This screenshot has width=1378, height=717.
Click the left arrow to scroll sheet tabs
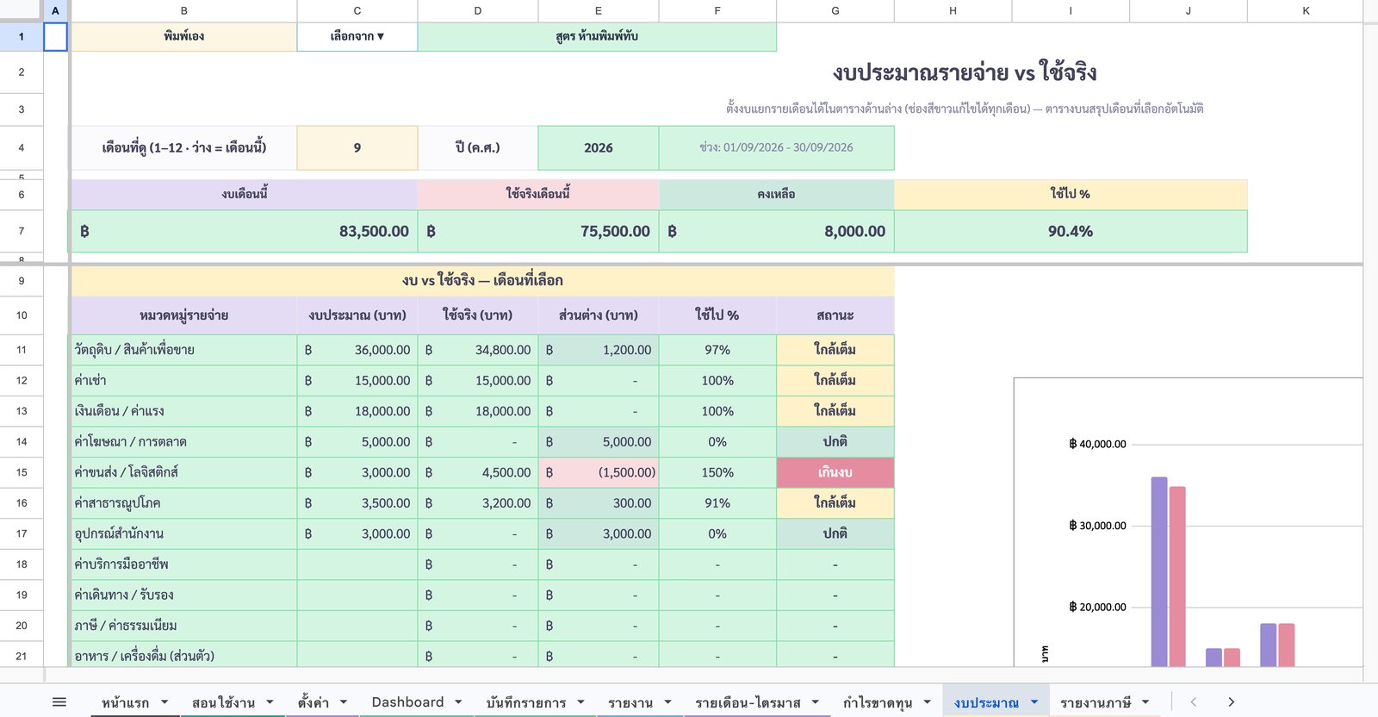click(x=1193, y=702)
